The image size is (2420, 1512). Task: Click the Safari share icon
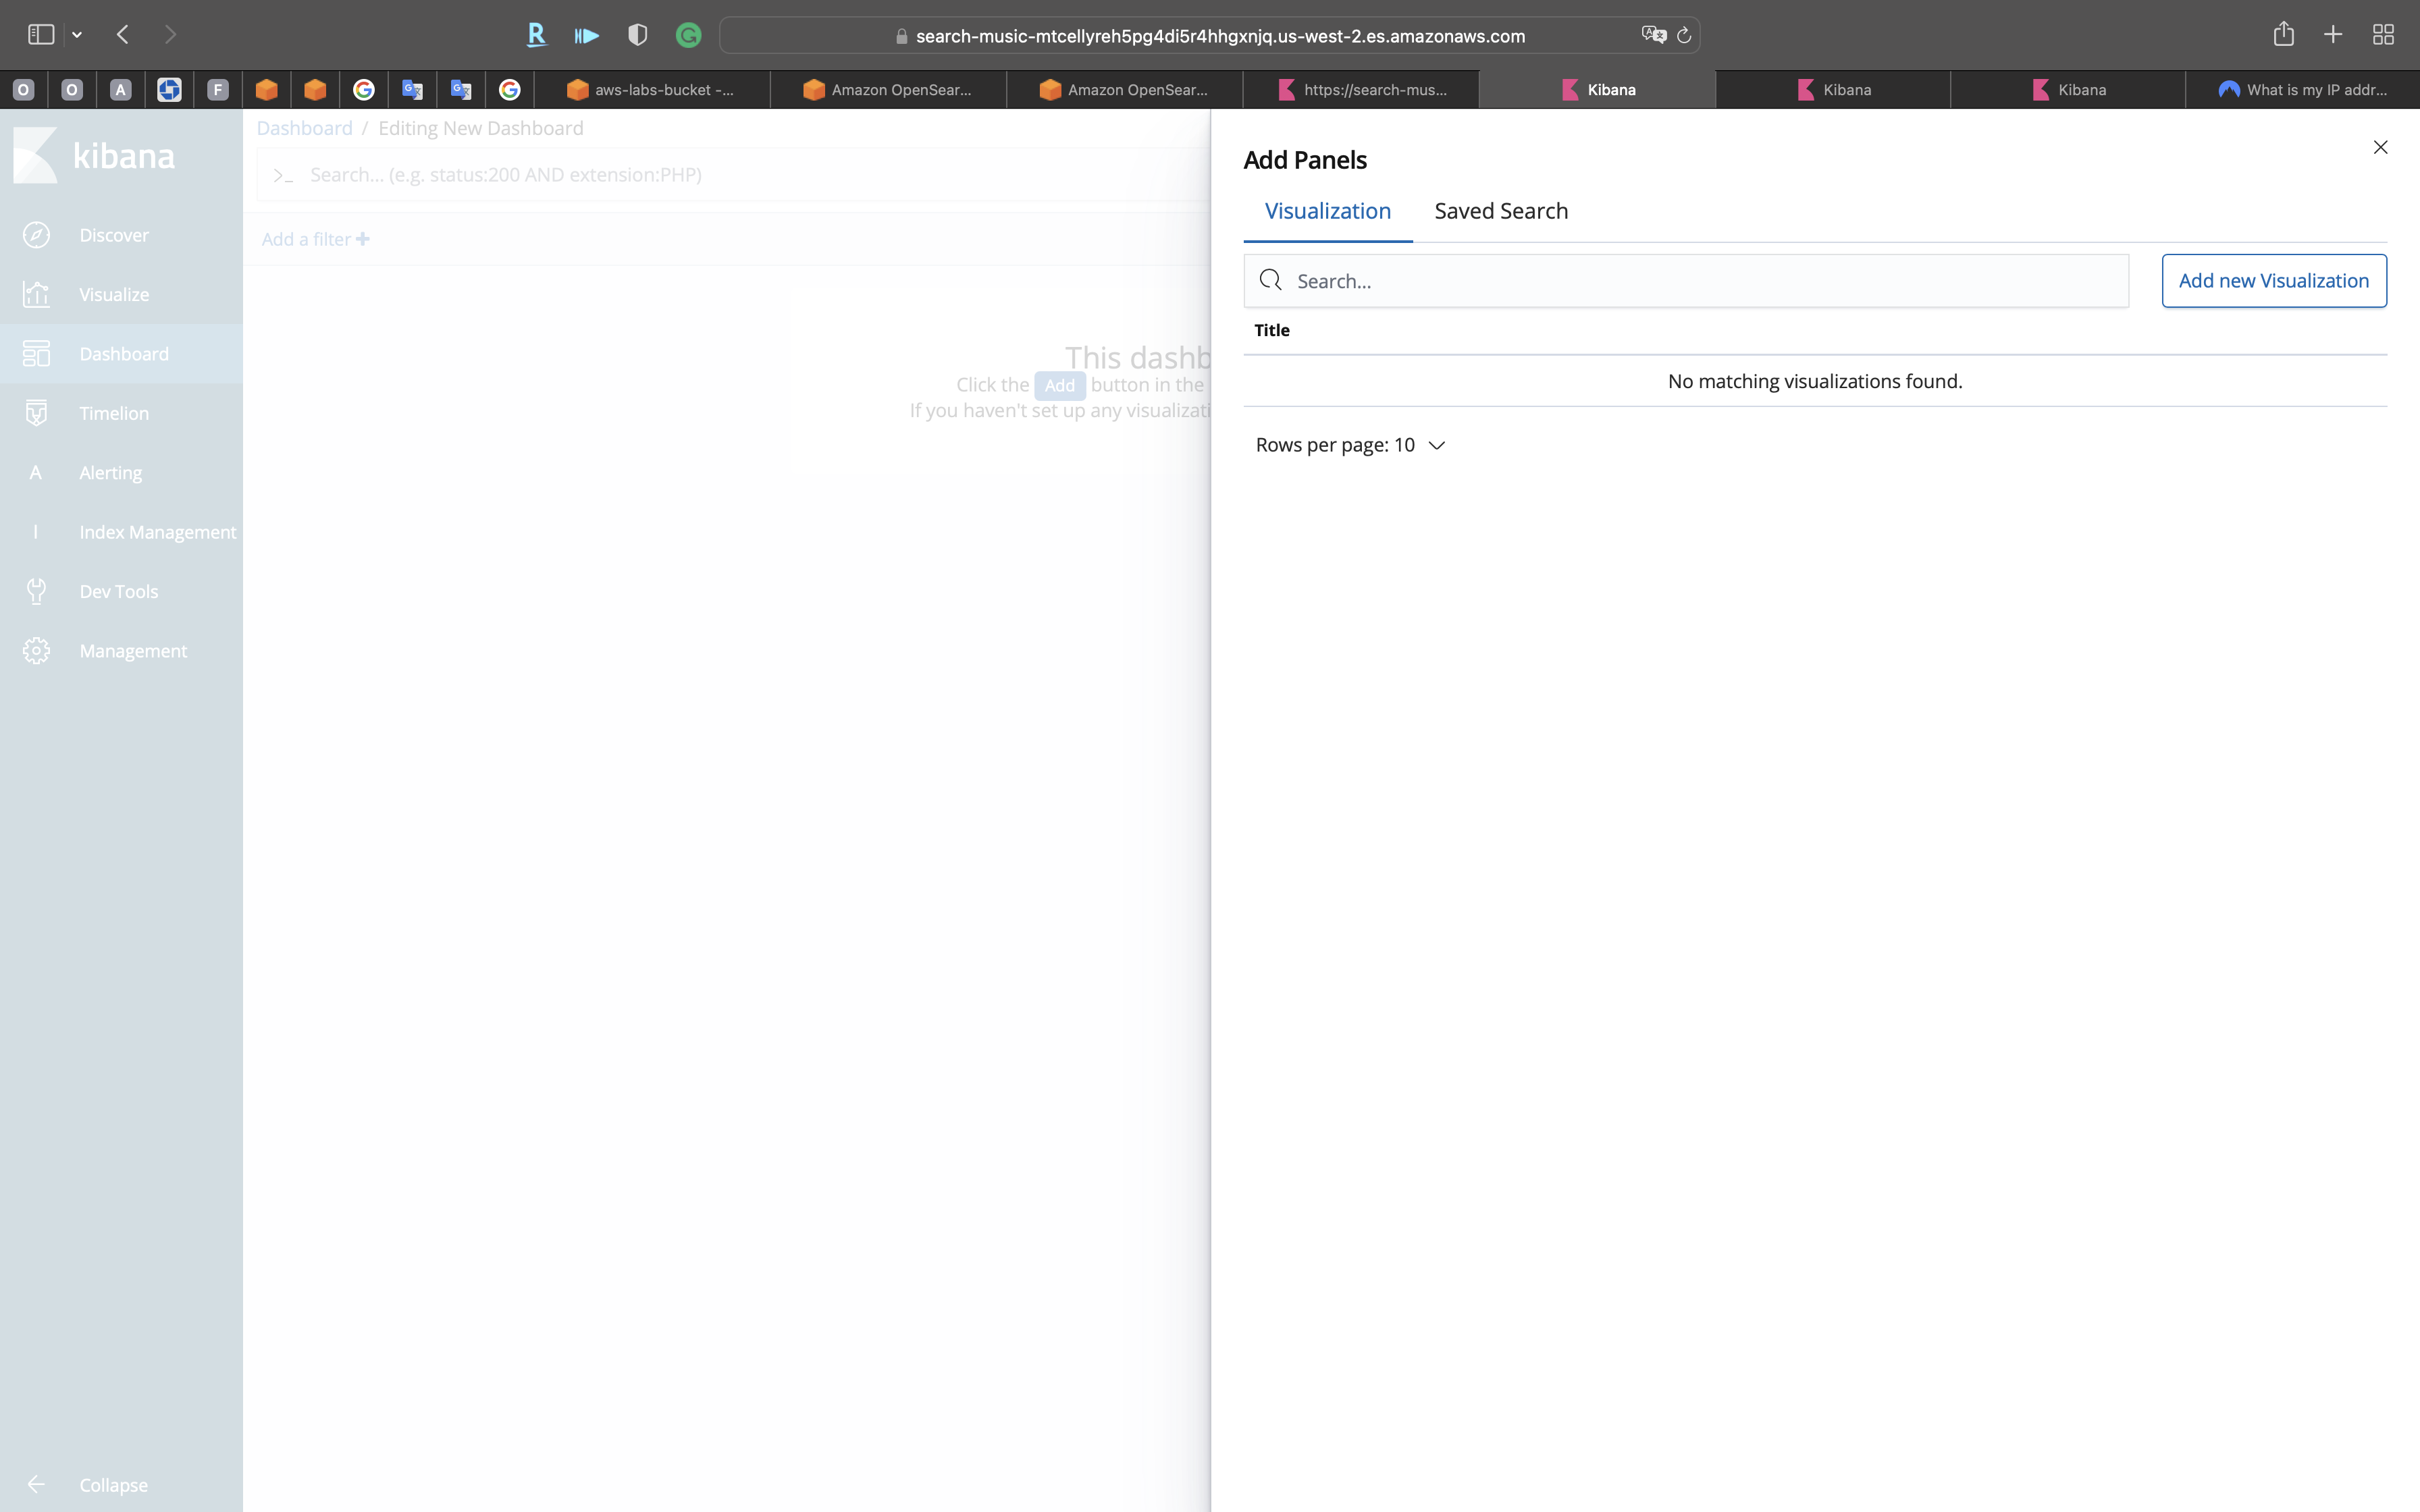(2283, 35)
